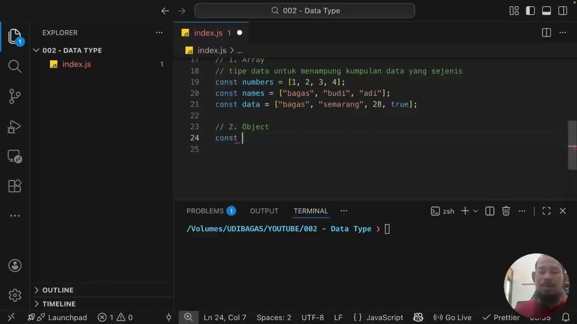
Task: Split the terminal
Action: coord(490,211)
